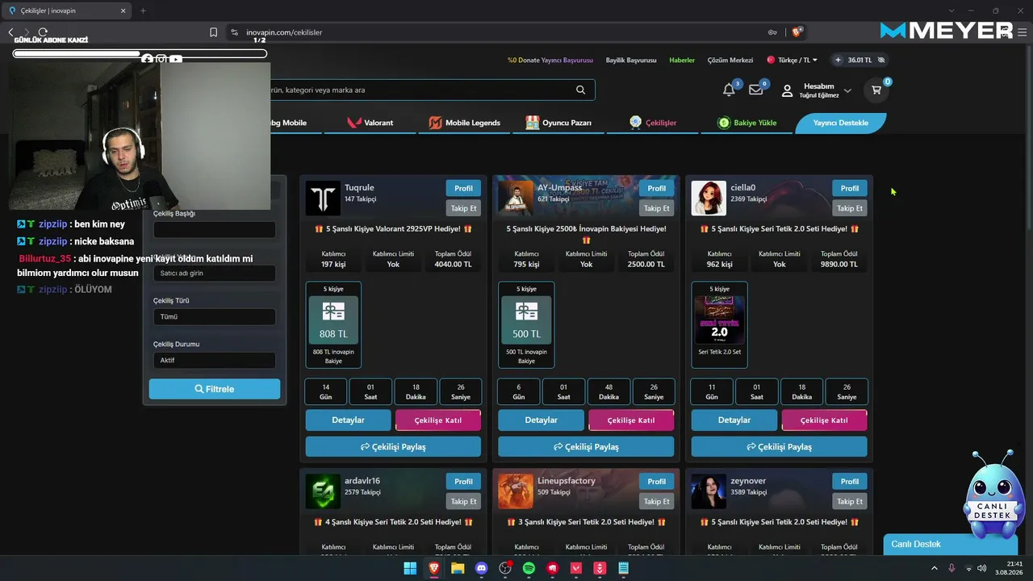Follow Tuqrule with Takip Et
This screenshot has width=1033, height=581.
(x=463, y=208)
